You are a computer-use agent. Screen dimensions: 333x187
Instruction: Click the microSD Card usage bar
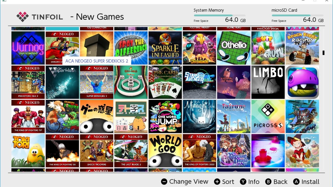pos(298,15)
